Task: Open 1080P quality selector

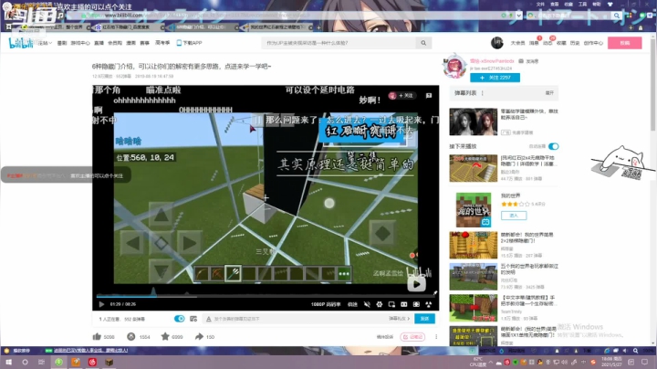Action: (326, 304)
